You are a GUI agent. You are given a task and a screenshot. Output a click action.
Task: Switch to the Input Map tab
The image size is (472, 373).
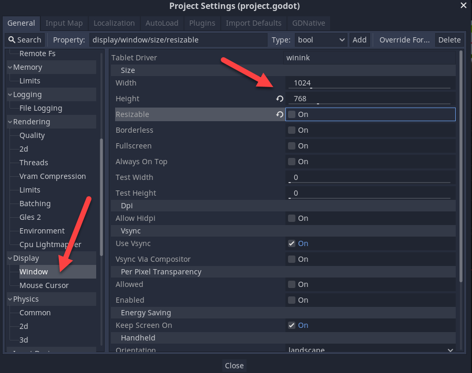[x=64, y=23]
